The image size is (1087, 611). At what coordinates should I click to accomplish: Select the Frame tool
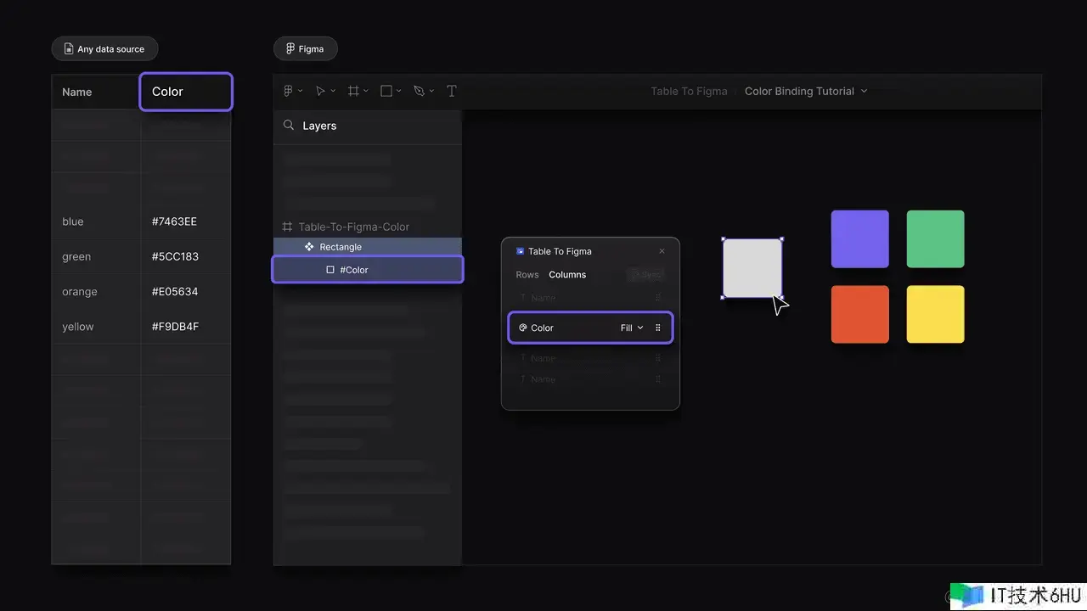click(353, 91)
